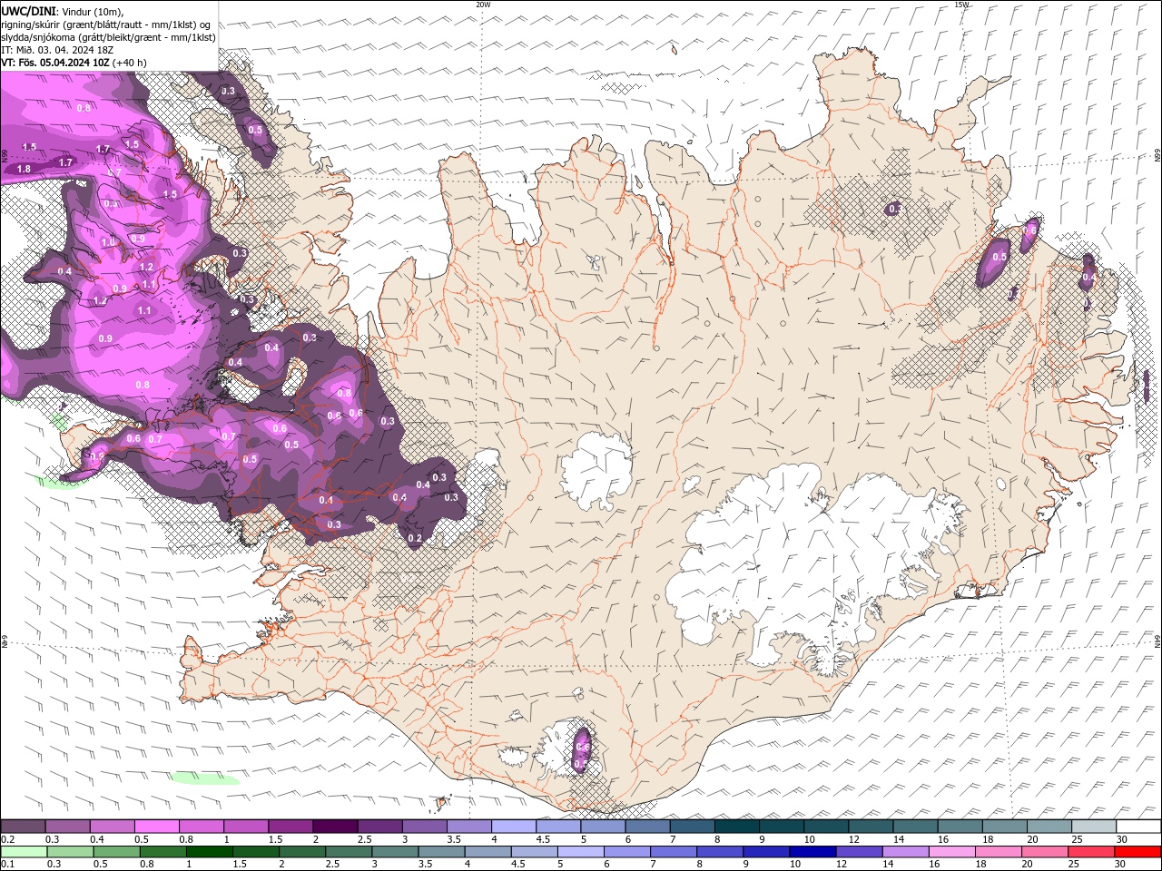This screenshot has height=871, width=1162.
Task: Select the upper legend swatch starting at 1.5
Action: [290, 827]
